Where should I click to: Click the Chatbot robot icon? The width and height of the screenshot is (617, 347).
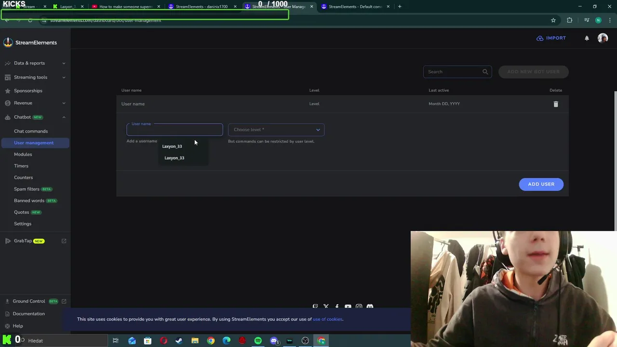coord(8,117)
